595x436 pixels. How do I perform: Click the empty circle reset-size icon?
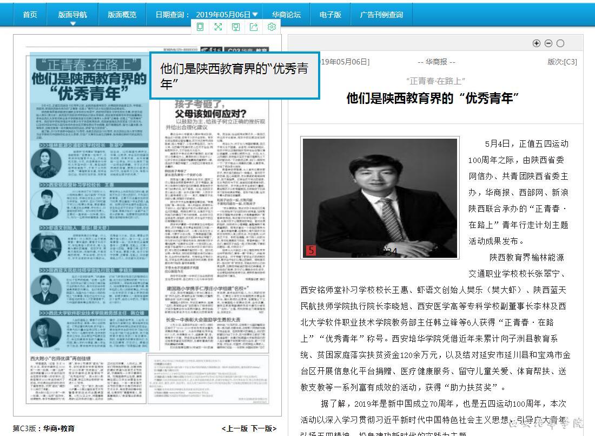click(560, 43)
